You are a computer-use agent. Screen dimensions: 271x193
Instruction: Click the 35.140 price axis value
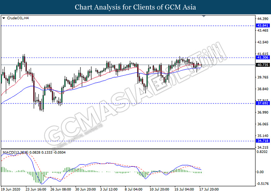tap(263, 136)
